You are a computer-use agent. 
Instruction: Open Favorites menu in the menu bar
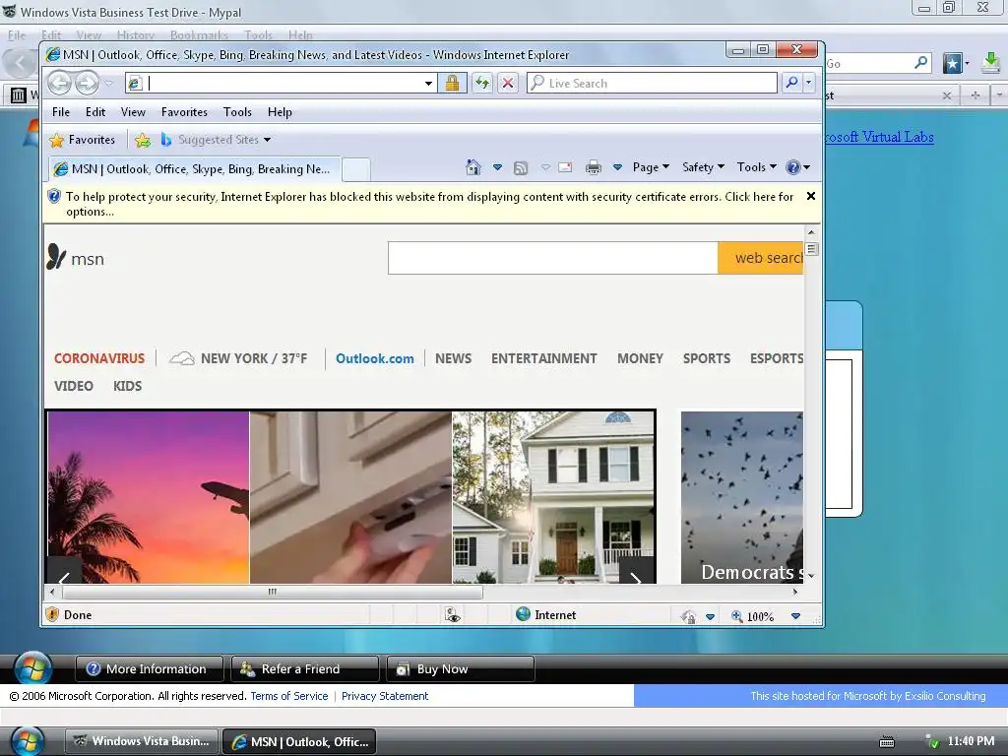coord(184,112)
